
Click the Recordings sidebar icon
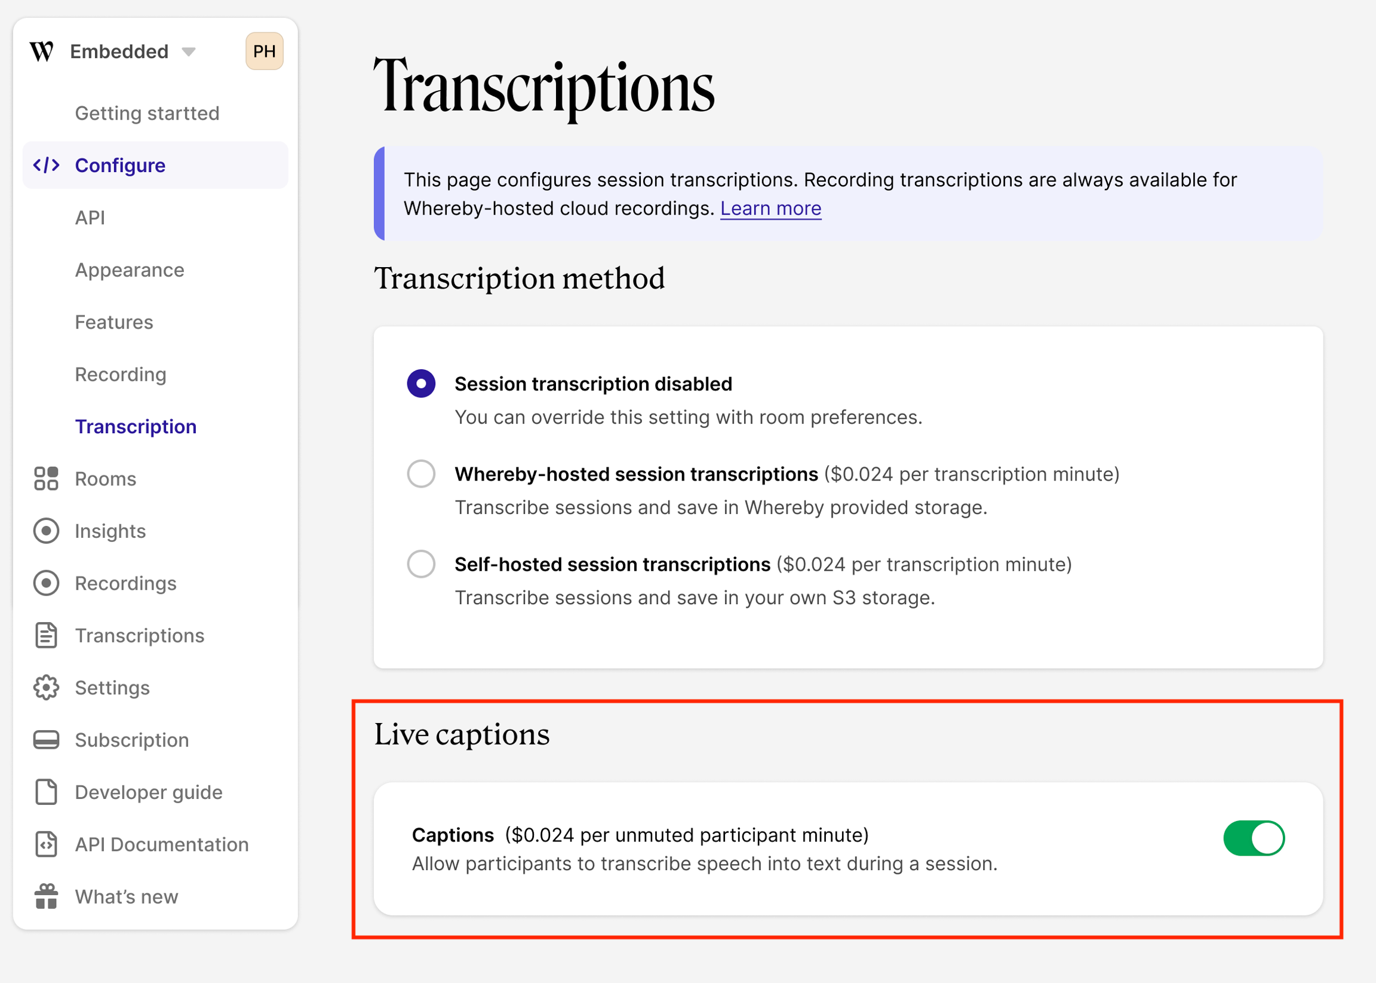(x=46, y=583)
